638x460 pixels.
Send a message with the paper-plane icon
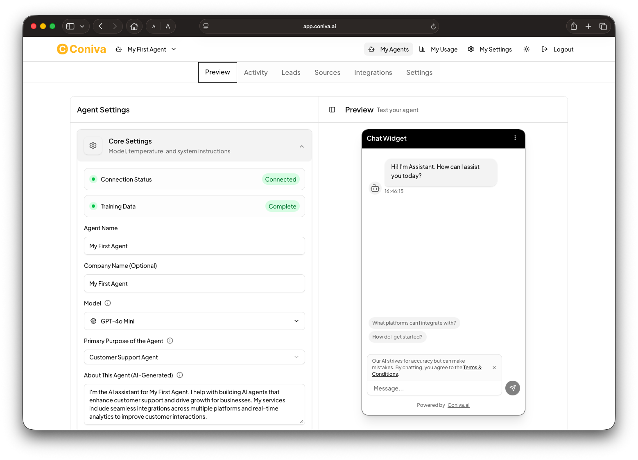(x=512, y=388)
